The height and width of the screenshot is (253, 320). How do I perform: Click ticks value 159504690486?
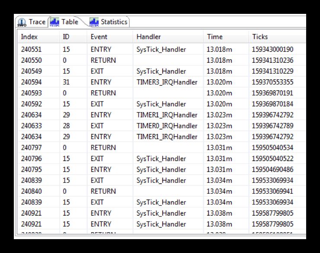click(272, 169)
